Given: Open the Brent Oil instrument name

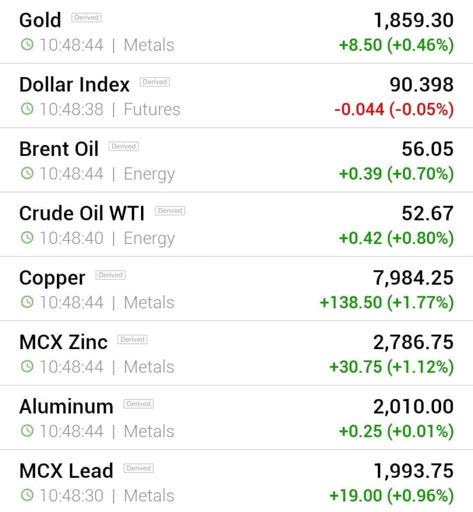Looking at the screenshot, I should pyautogui.click(x=59, y=149).
